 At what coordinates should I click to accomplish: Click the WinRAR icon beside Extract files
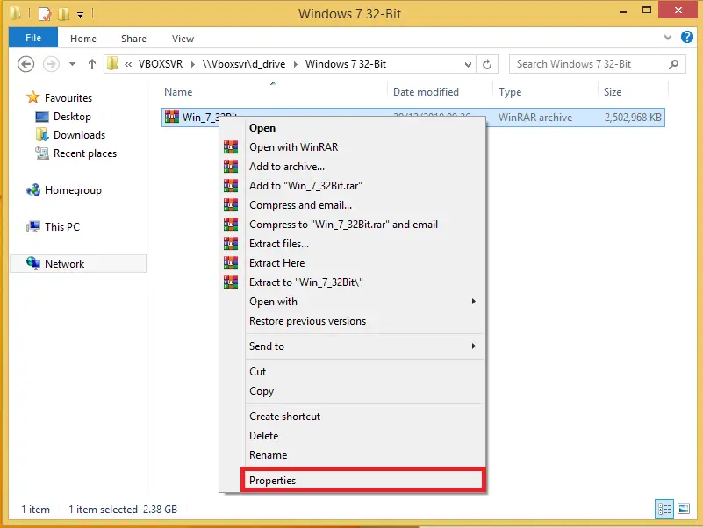[231, 243]
